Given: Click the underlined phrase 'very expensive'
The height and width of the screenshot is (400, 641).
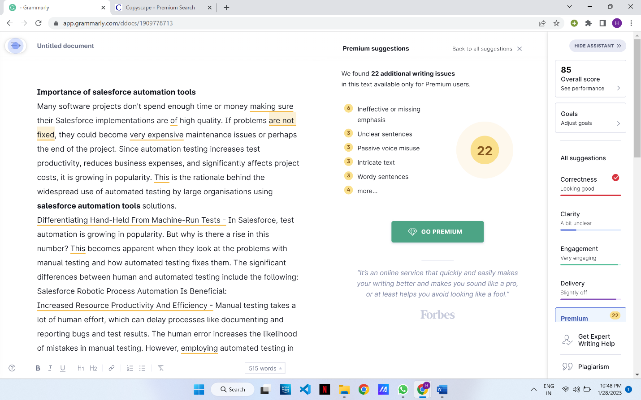Looking at the screenshot, I should tap(156, 135).
